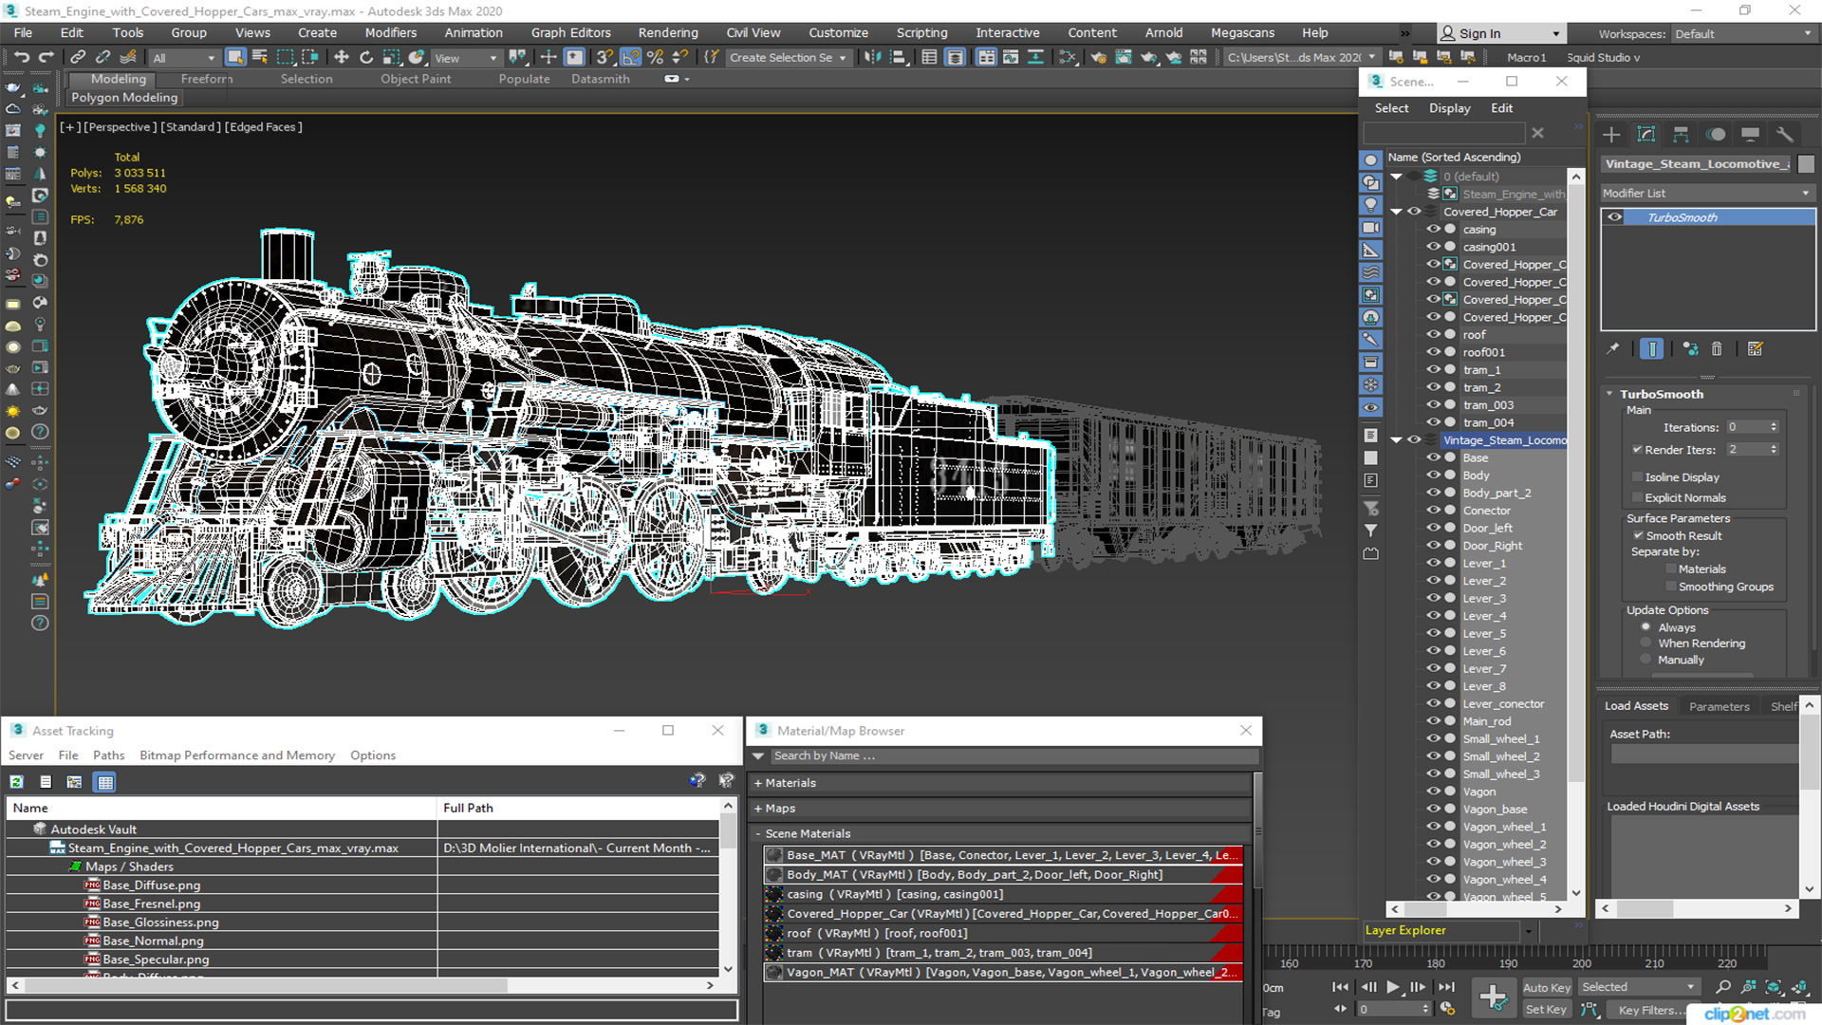Select the Select and Link tool

(x=78, y=58)
